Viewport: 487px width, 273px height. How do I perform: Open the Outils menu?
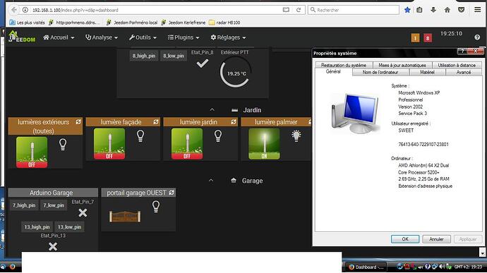(x=143, y=37)
